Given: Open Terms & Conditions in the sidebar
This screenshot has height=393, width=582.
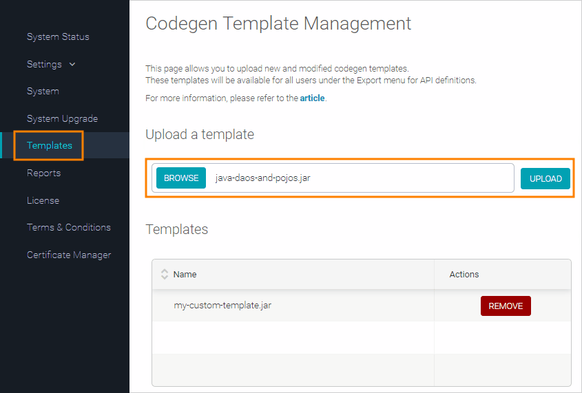Looking at the screenshot, I should 68,227.
